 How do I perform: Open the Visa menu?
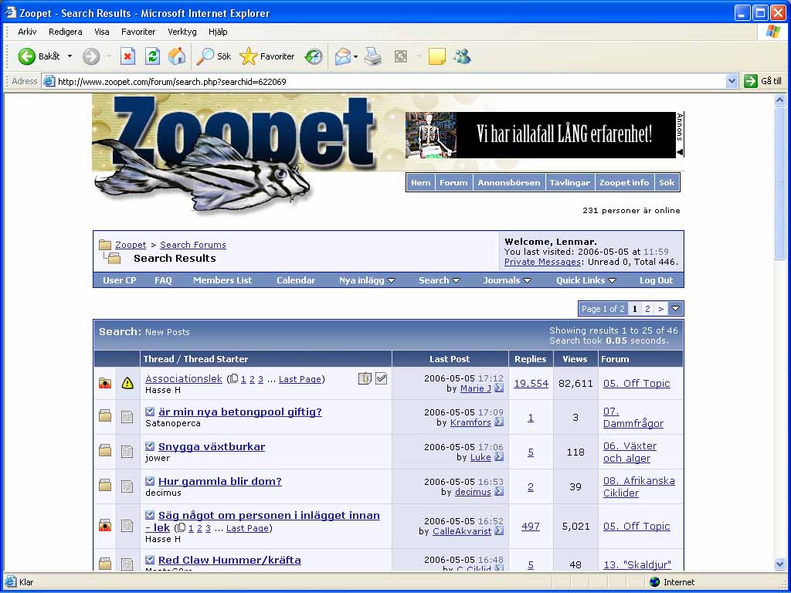(x=102, y=32)
